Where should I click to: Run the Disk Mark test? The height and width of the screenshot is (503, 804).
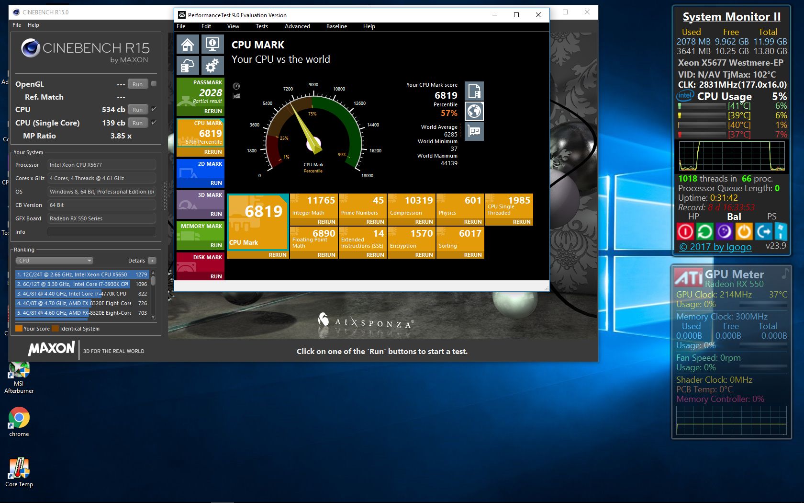tap(216, 276)
